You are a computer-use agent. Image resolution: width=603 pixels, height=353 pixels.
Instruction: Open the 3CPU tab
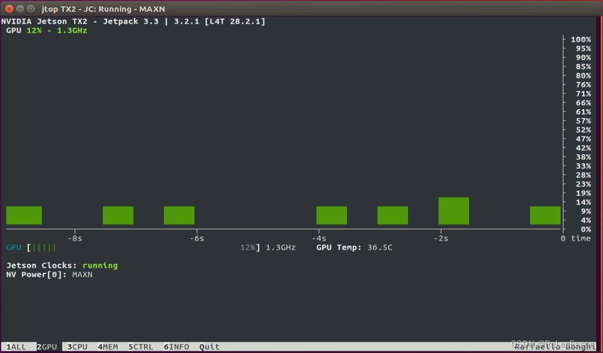pyautogui.click(x=77, y=347)
